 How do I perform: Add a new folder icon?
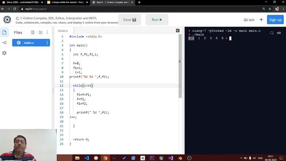41,33
